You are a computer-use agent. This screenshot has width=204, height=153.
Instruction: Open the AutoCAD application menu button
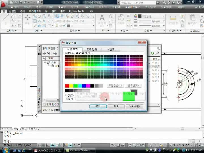click(3, 4)
